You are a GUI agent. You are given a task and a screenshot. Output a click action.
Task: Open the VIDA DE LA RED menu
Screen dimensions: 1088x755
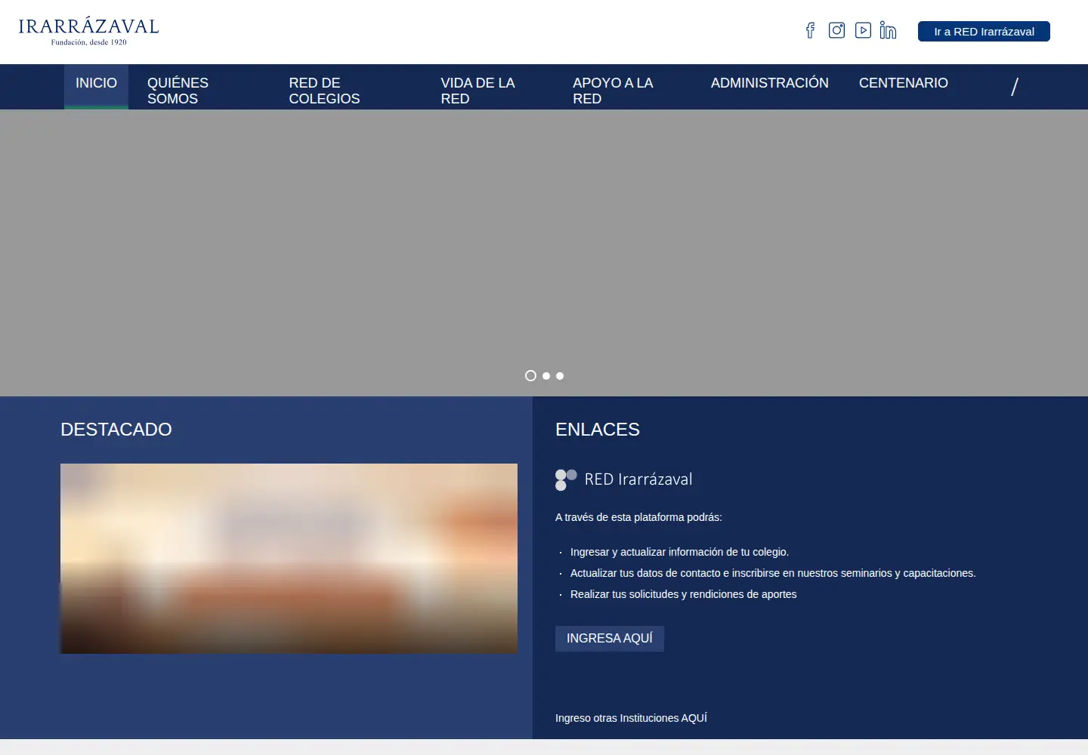point(478,91)
